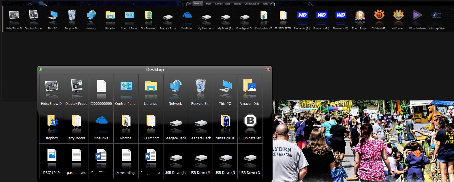Viewport: 454px width, 182px height.
Task: Open USB Drive (L:) in Desktop panel
Action: click(175, 159)
